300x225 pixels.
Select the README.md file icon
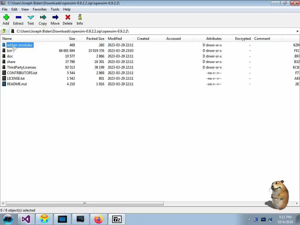pyautogui.click(x=4, y=84)
